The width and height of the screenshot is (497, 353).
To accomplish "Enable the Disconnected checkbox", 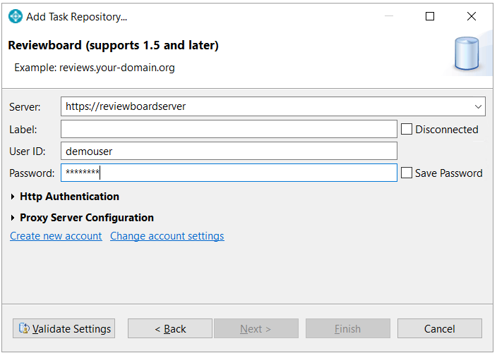I will 407,129.
